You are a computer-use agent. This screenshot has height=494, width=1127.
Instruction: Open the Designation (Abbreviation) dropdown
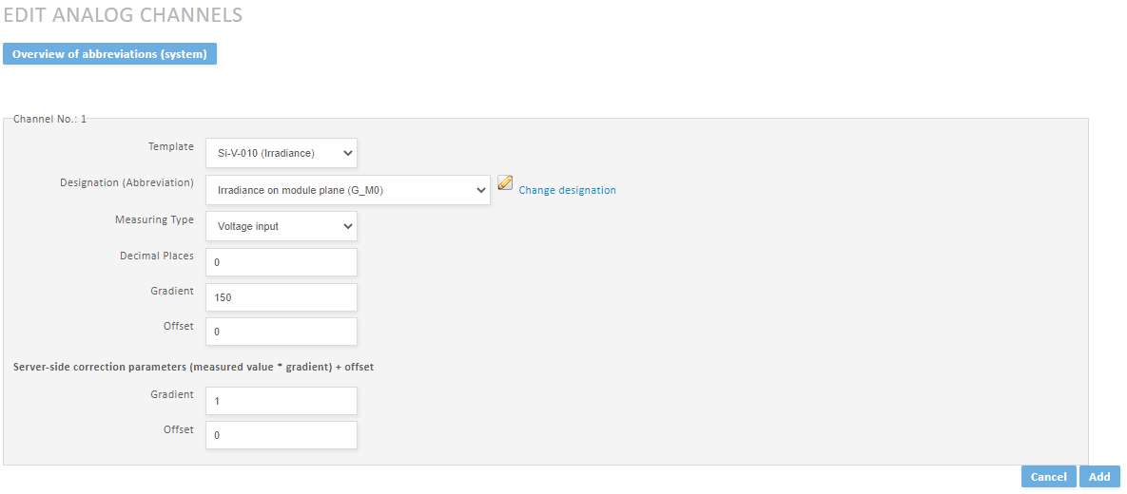click(x=348, y=190)
